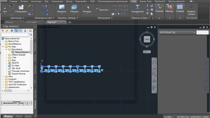Click the yellow folder icon in СПДС GRAPHICS toolbar
Screen dimensions: 210x118
click(7, 30)
